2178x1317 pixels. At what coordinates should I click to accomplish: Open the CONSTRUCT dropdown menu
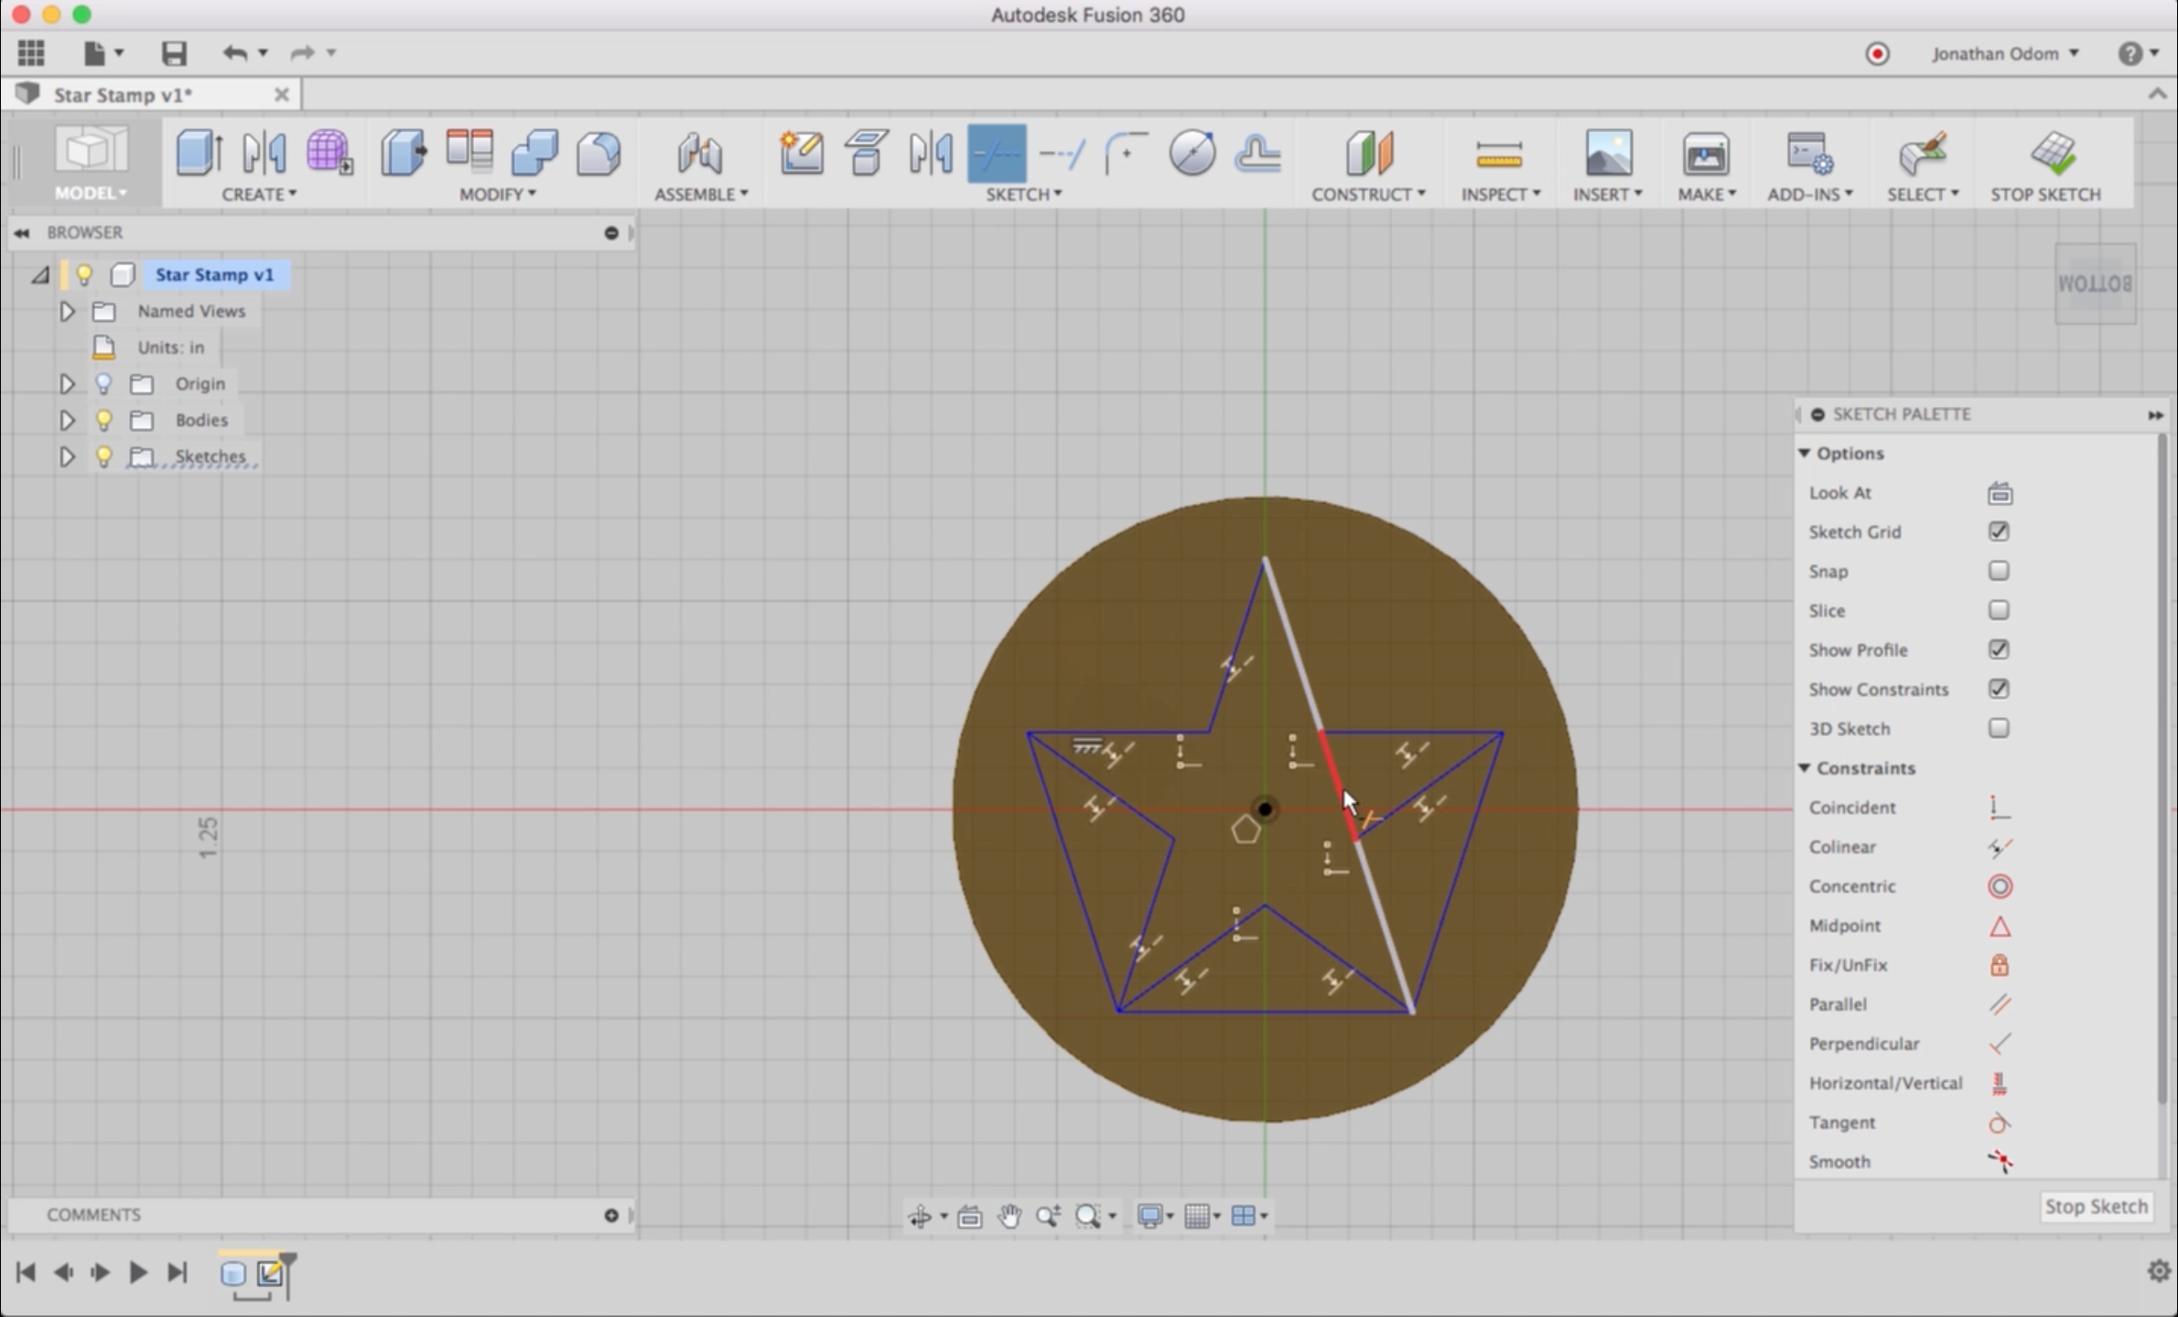pyautogui.click(x=1367, y=194)
